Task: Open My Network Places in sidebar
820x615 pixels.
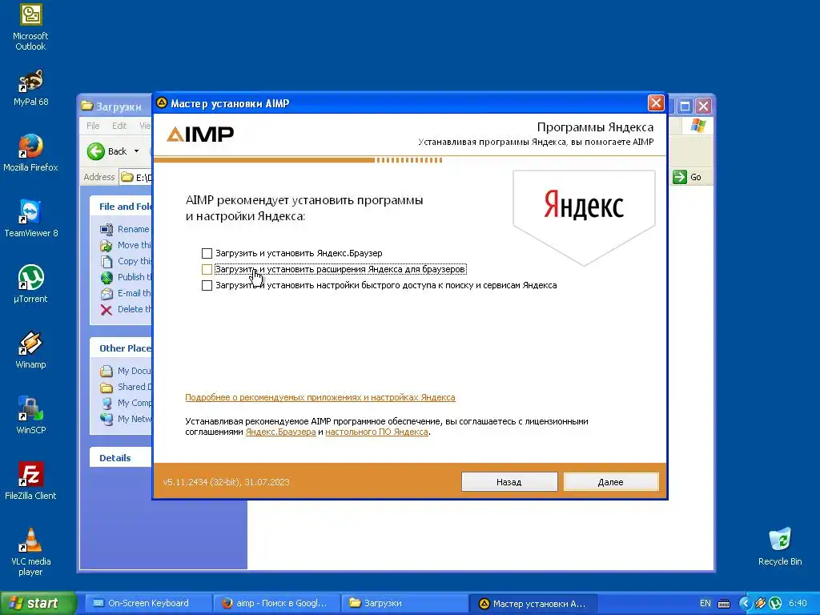Action: tap(126, 419)
